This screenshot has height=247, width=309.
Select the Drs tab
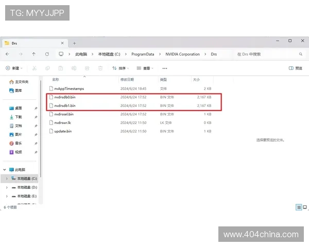pos(35,43)
